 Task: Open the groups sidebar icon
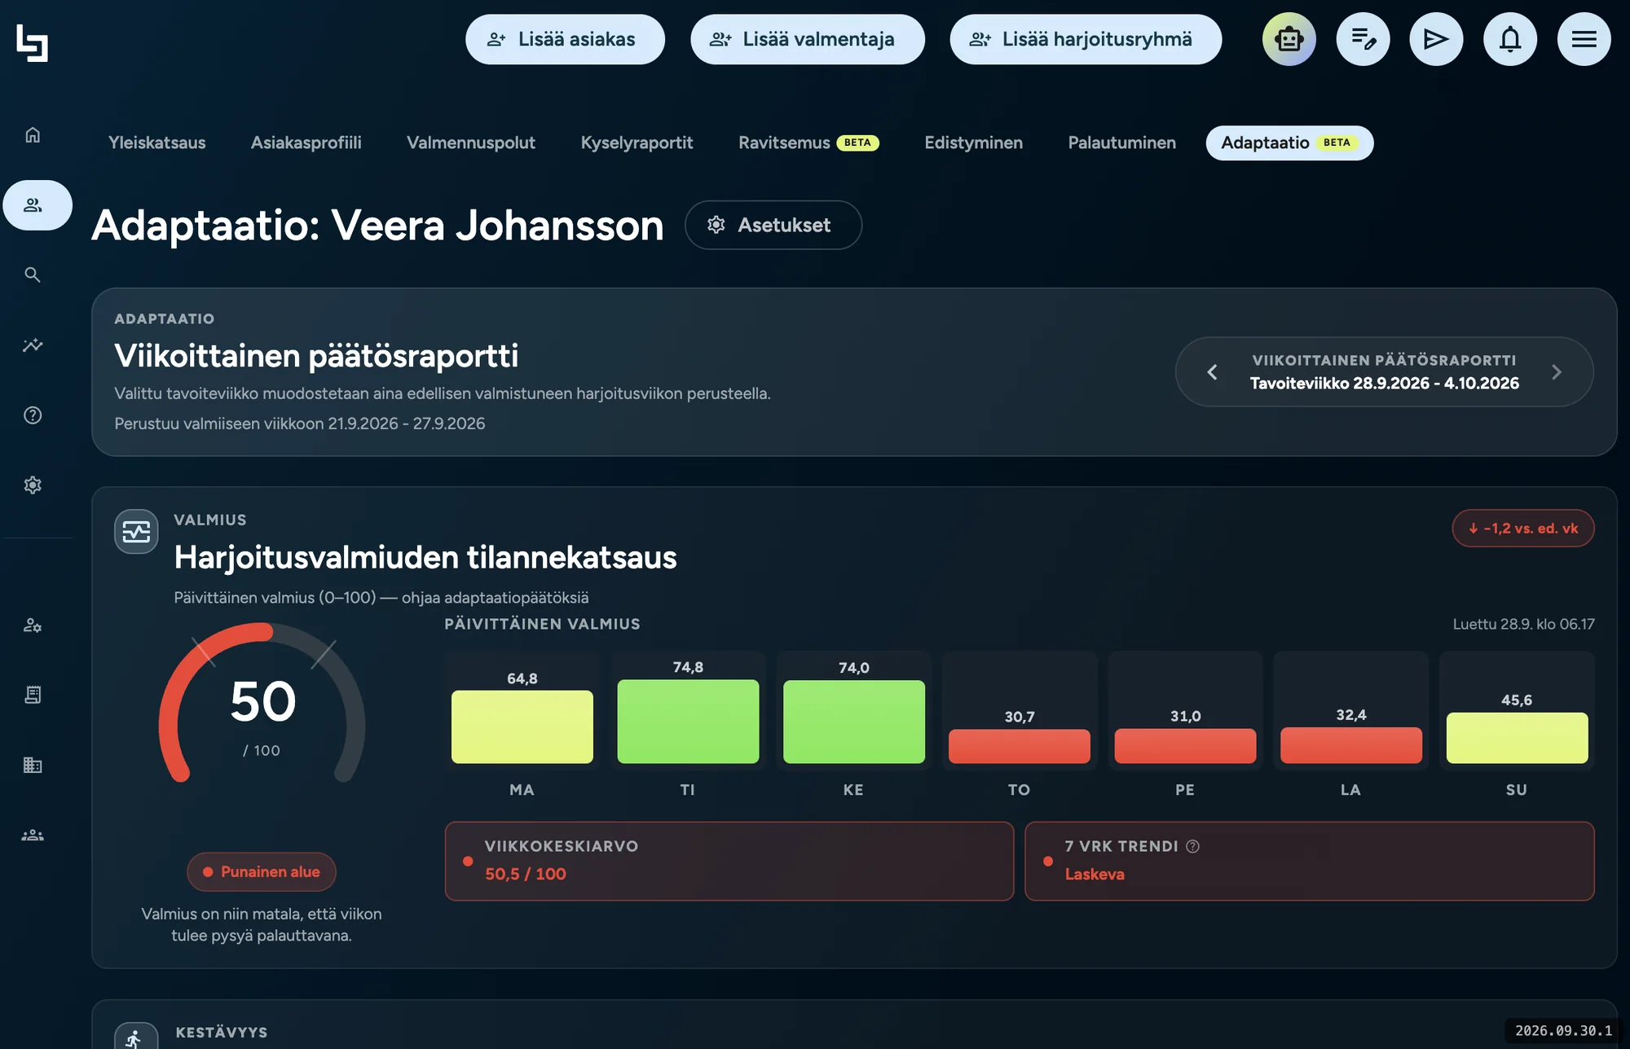[33, 835]
